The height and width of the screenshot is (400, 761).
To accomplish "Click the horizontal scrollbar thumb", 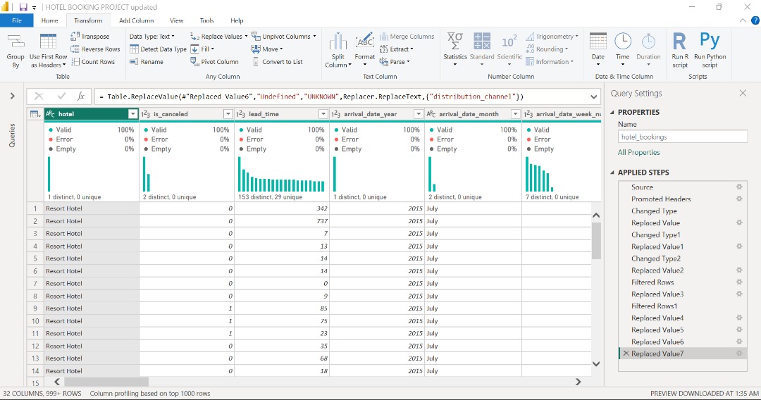I will pyautogui.click(x=106, y=382).
